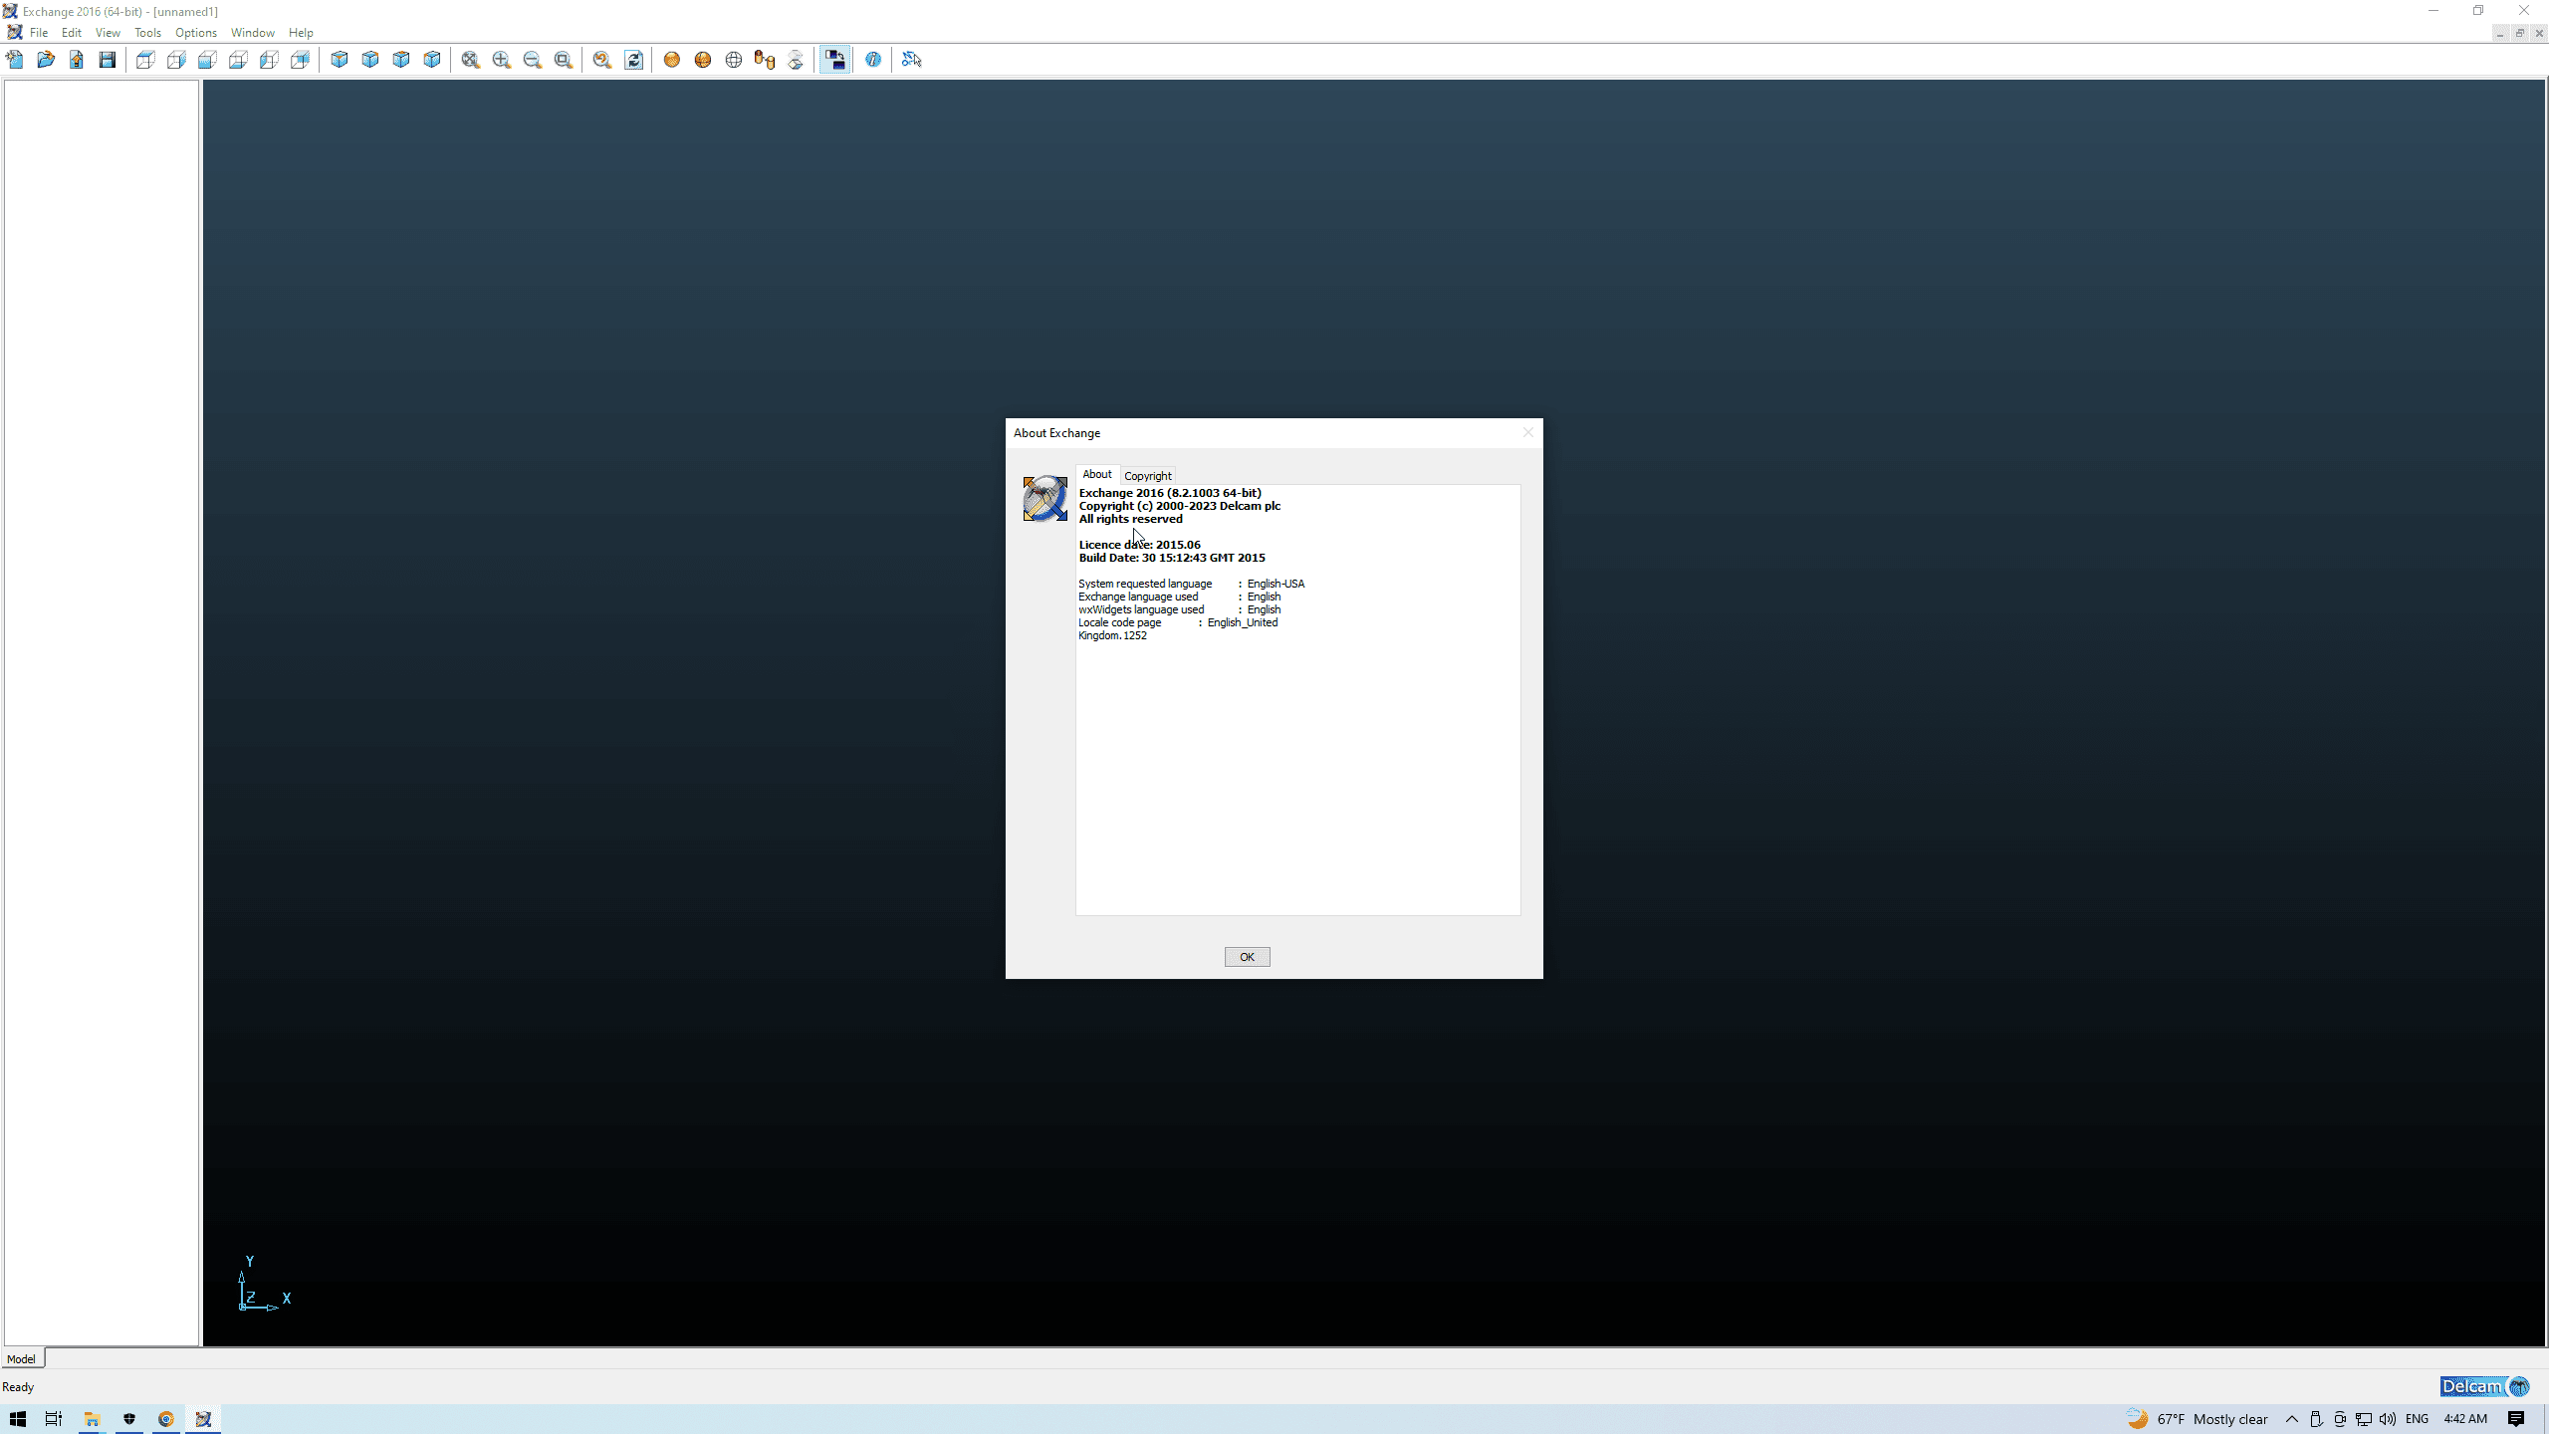
Task: Select the About tab in dialog
Action: tap(1096, 475)
